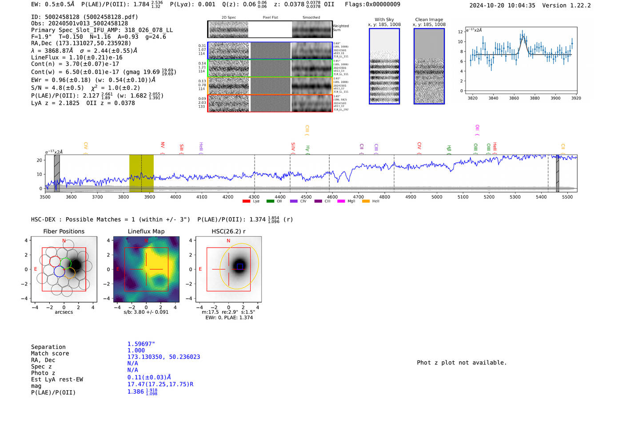Click the red SiII line marker

(181, 149)
